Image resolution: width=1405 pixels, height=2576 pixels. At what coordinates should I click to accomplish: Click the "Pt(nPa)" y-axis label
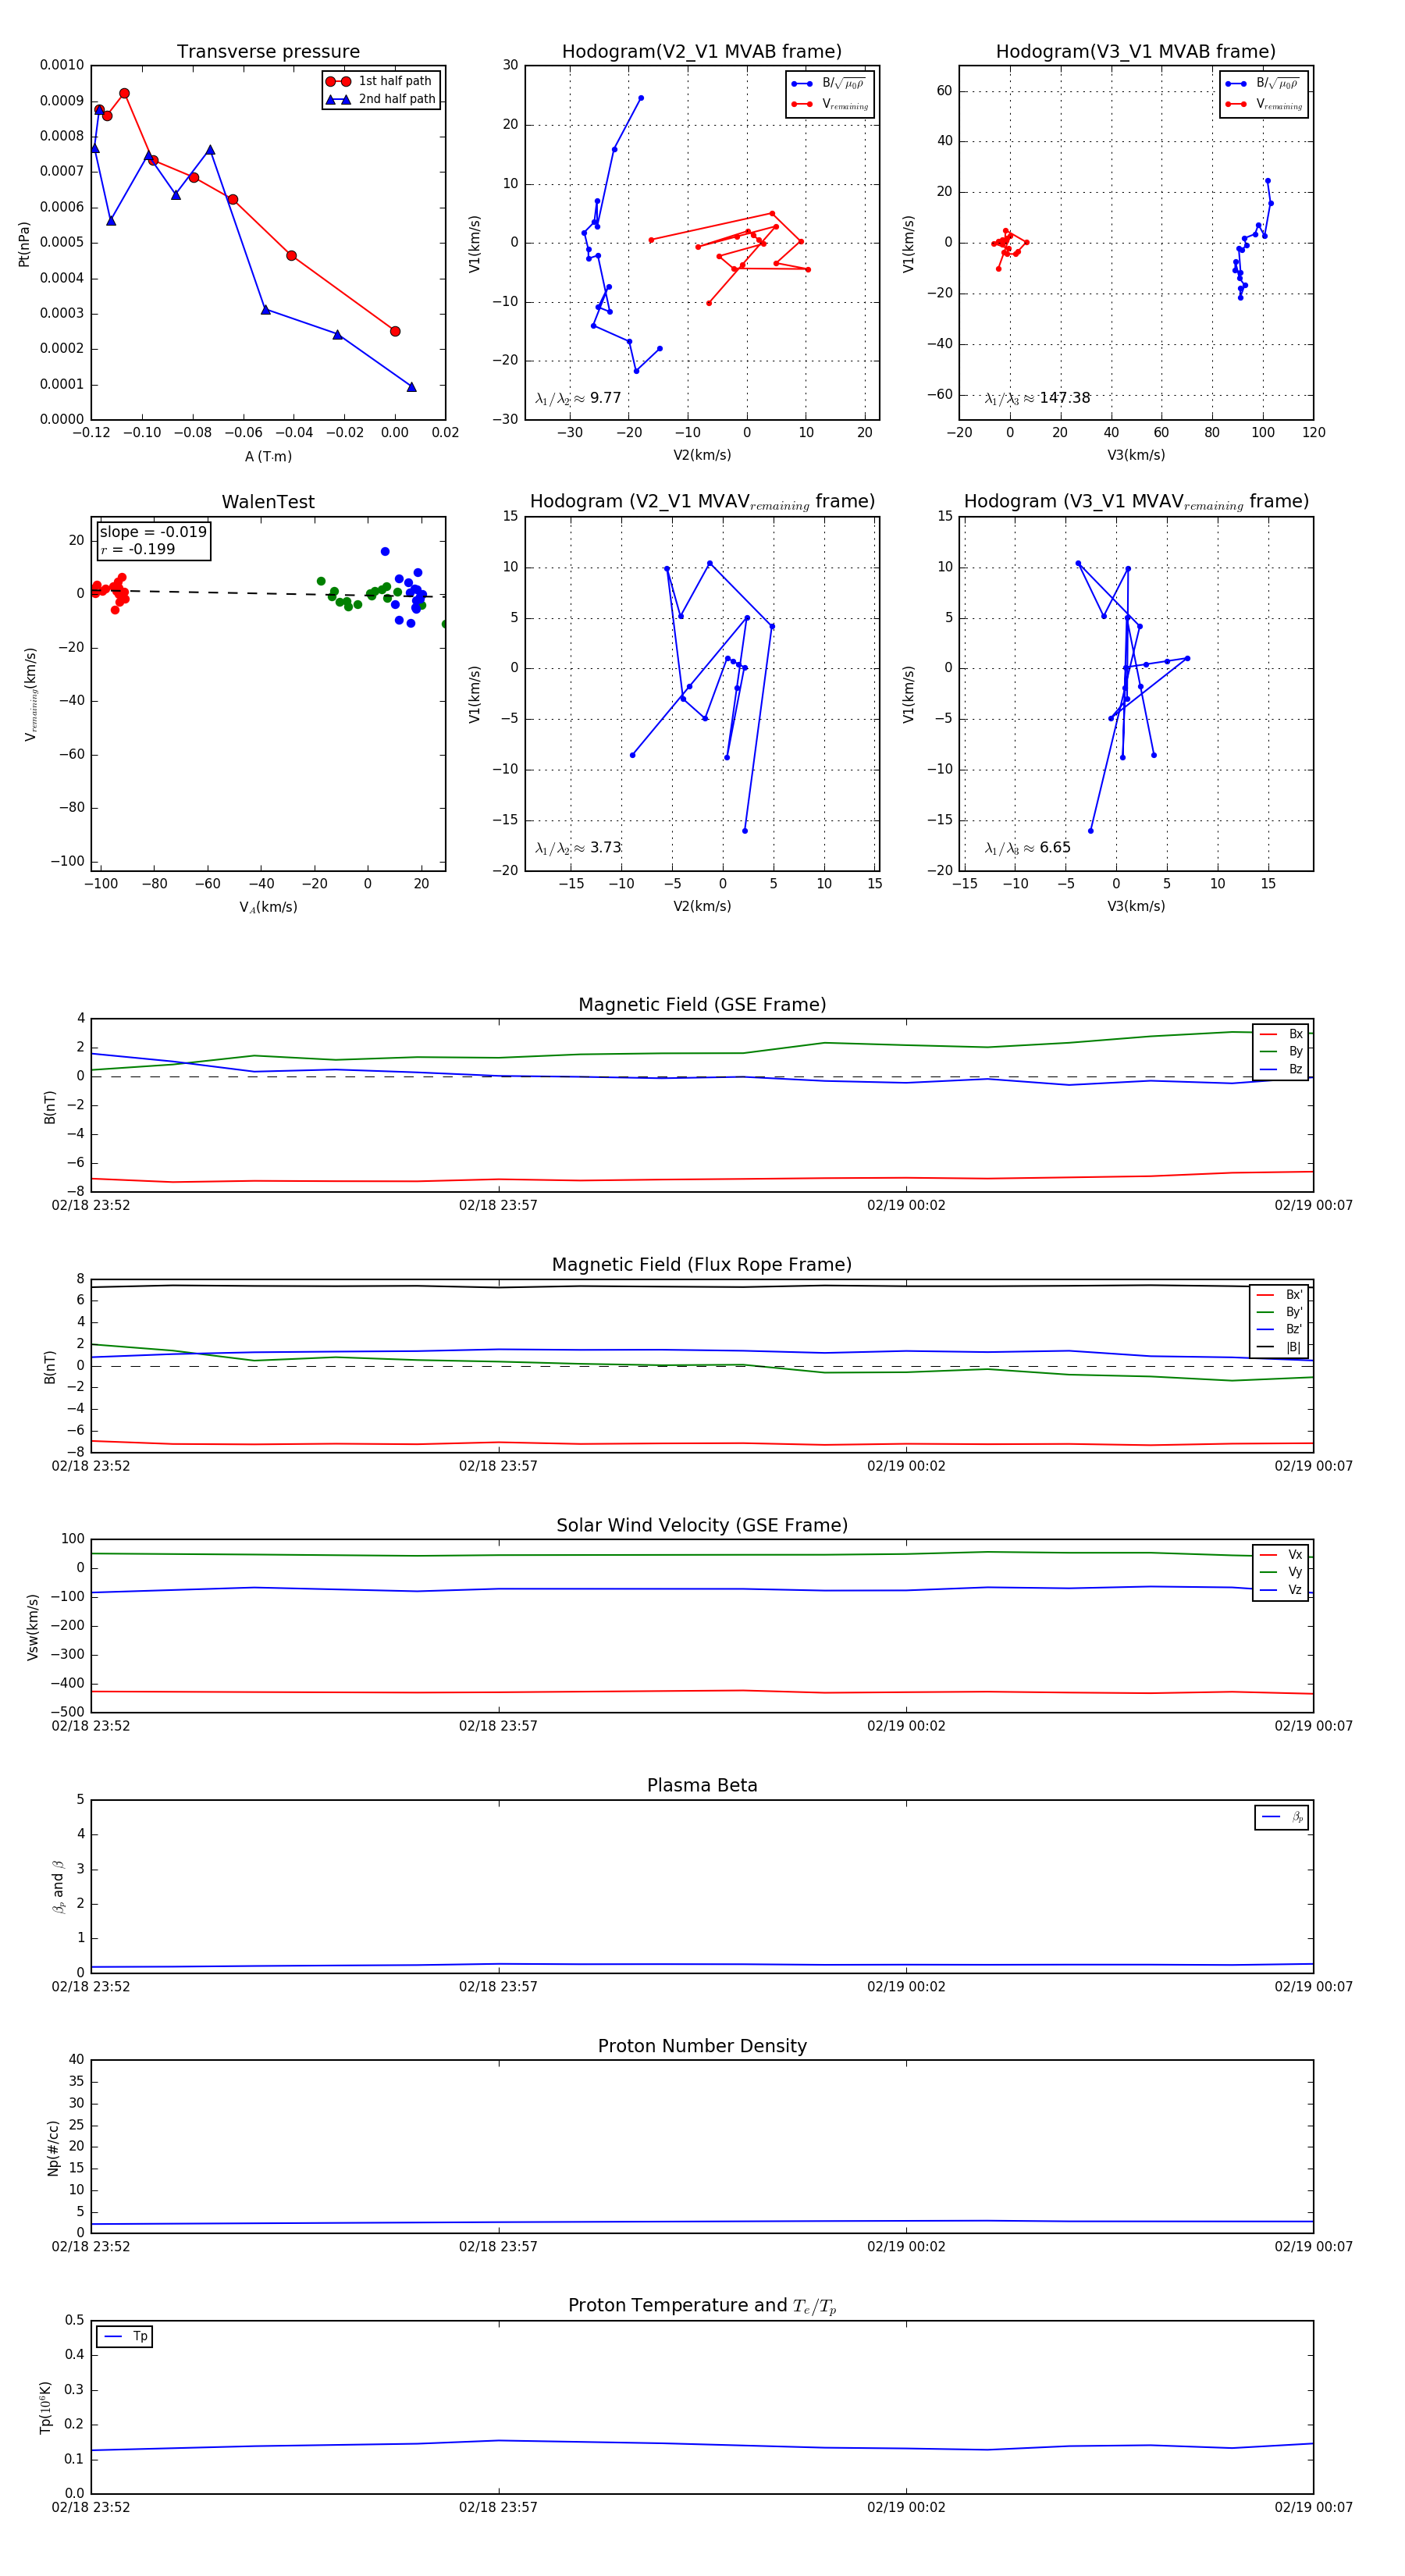point(24,243)
